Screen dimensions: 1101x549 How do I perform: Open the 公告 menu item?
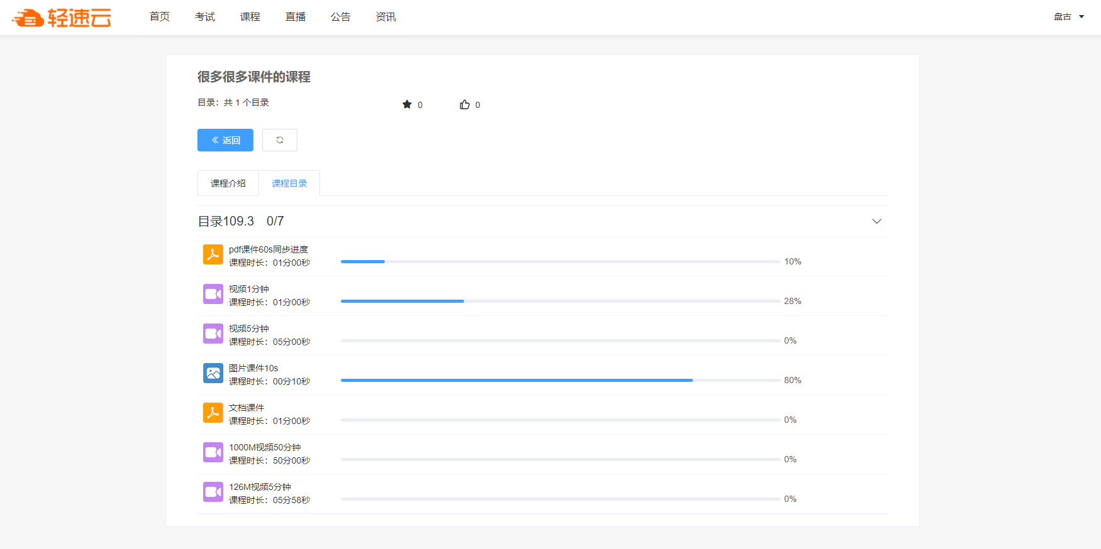tap(341, 17)
